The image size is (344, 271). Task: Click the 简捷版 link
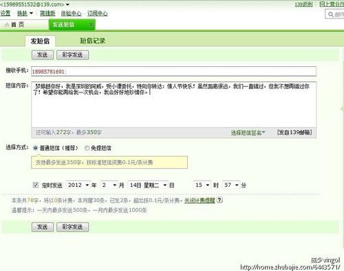pyautogui.click(x=47, y=13)
